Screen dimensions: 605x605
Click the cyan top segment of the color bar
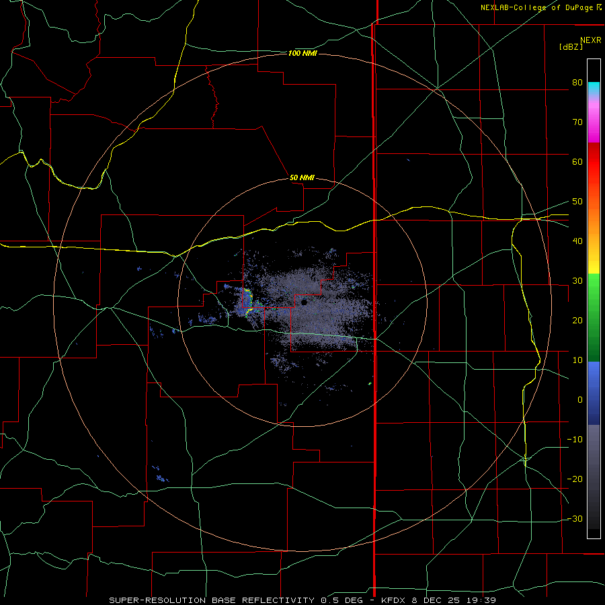click(594, 87)
